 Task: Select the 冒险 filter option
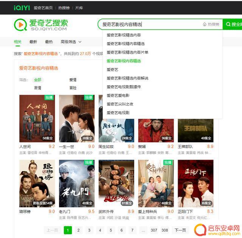click(73, 88)
